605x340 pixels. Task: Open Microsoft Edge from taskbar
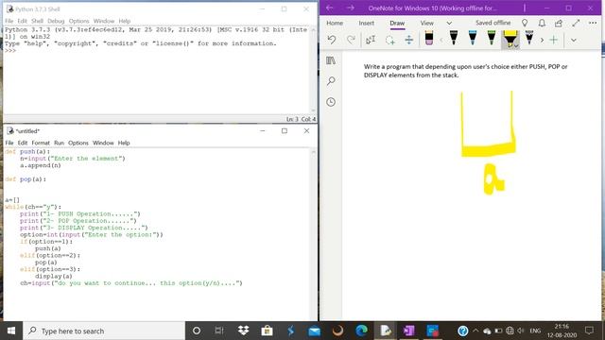coord(361,331)
